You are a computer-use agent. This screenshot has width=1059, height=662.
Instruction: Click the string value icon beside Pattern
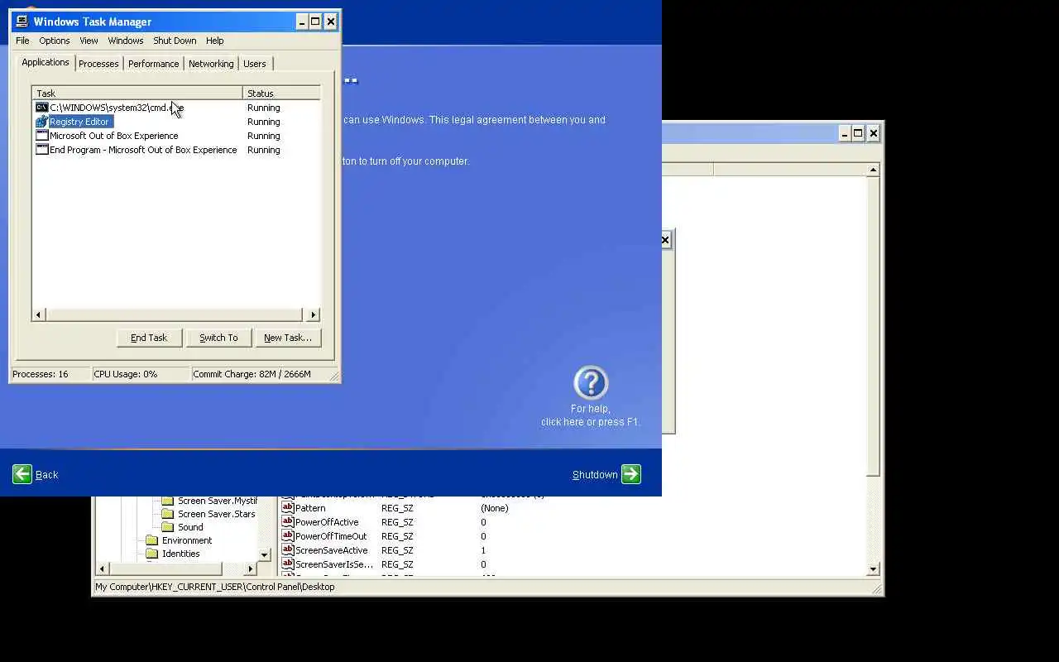click(288, 508)
